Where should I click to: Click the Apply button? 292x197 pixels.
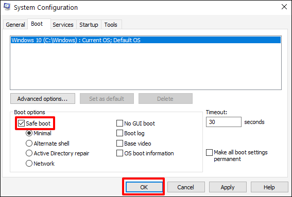[228, 187]
